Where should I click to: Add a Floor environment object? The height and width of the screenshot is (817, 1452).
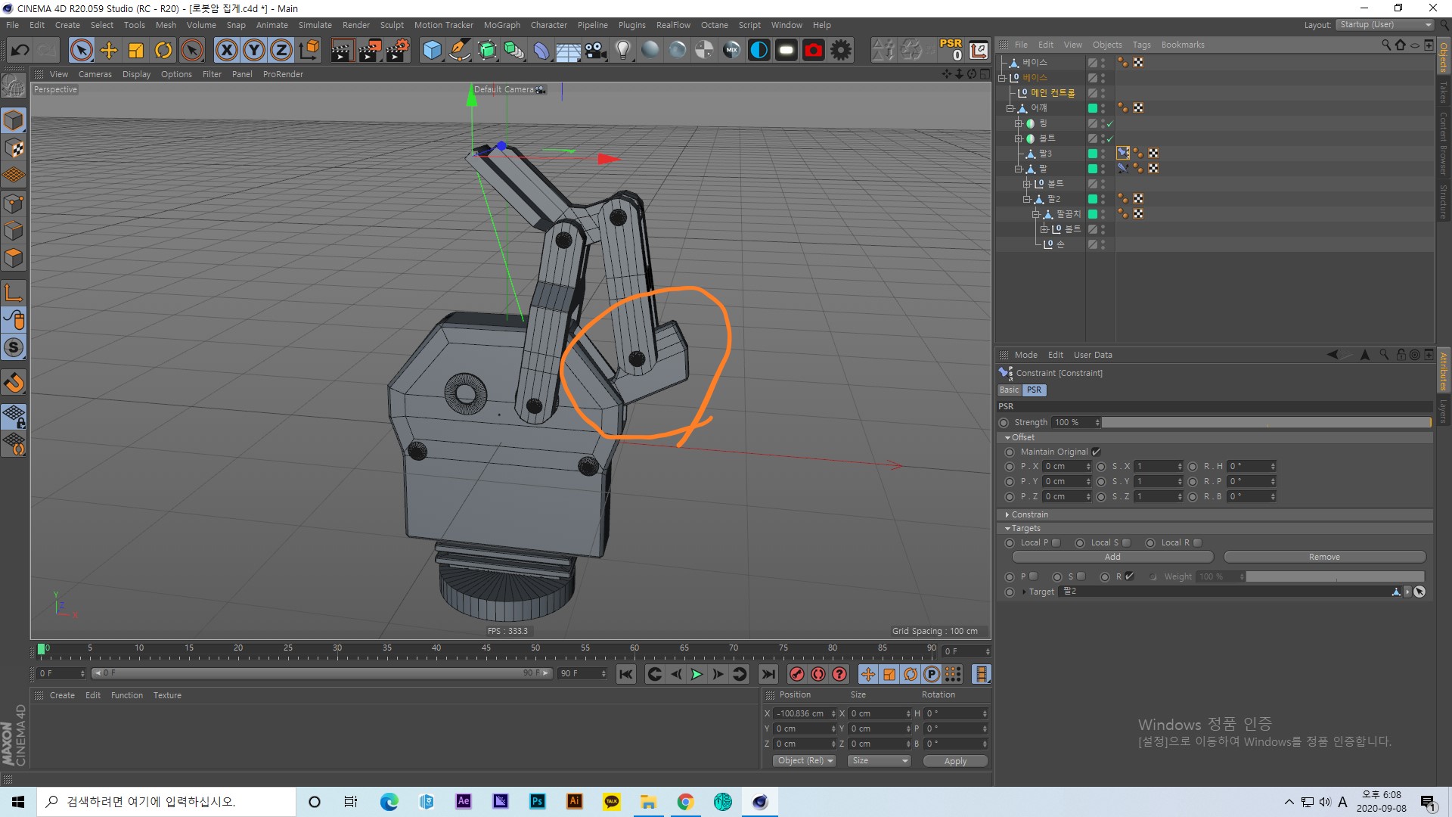tap(568, 51)
